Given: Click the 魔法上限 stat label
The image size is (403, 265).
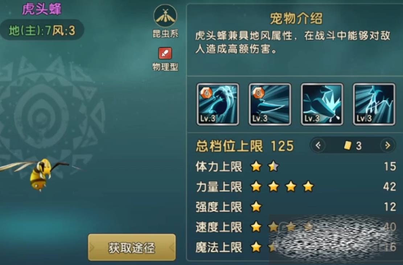Looking at the screenshot, I should pyautogui.click(x=219, y=247).
